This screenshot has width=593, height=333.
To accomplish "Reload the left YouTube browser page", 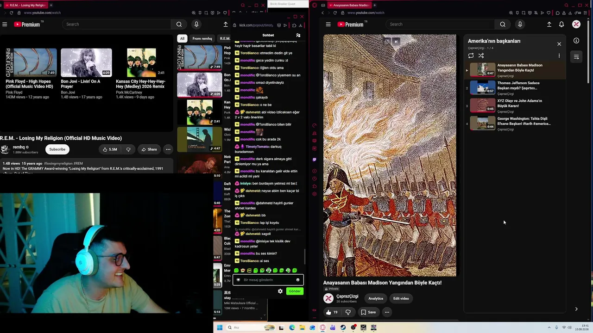I will (11, 13).
